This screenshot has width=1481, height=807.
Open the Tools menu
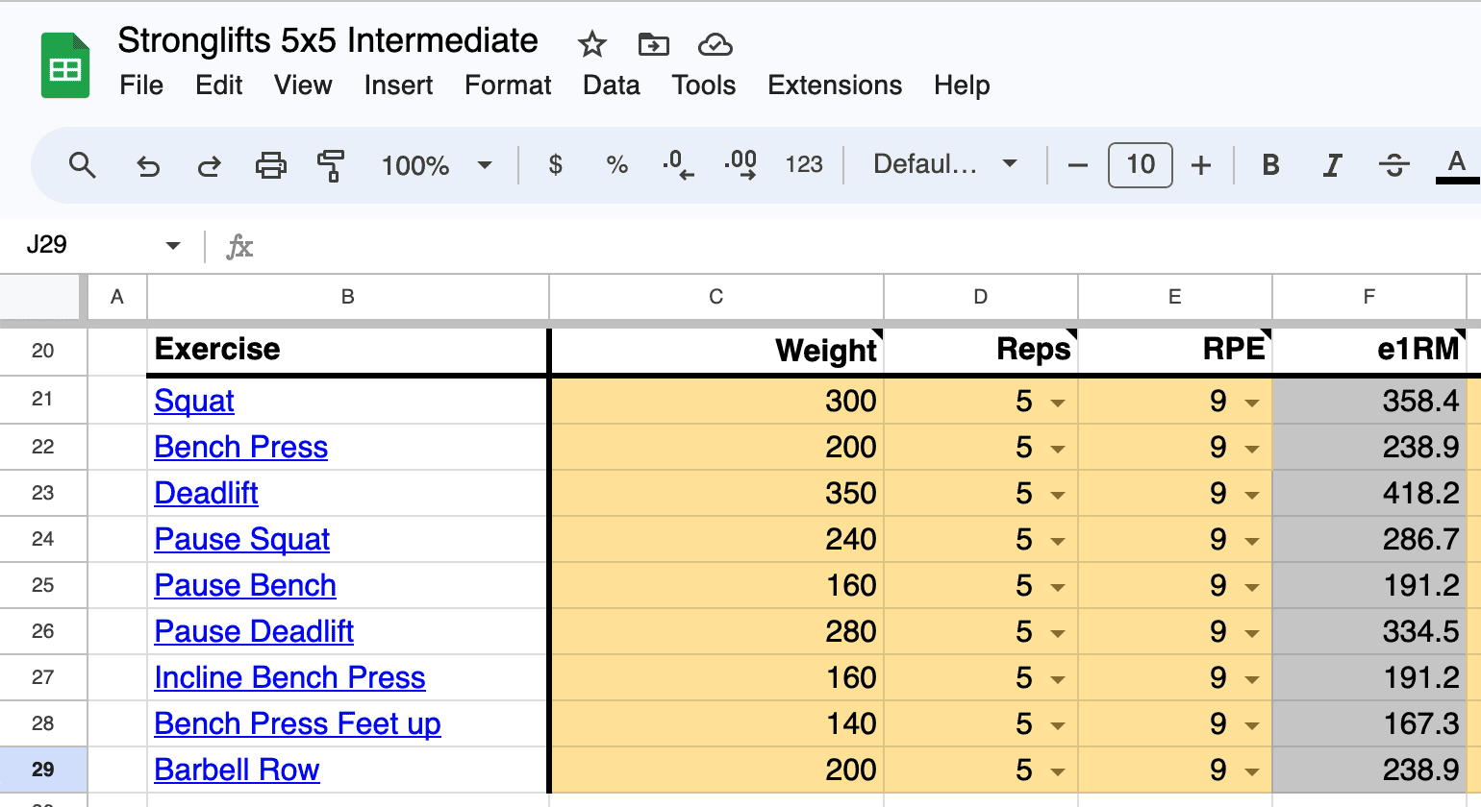pos(704,86)
